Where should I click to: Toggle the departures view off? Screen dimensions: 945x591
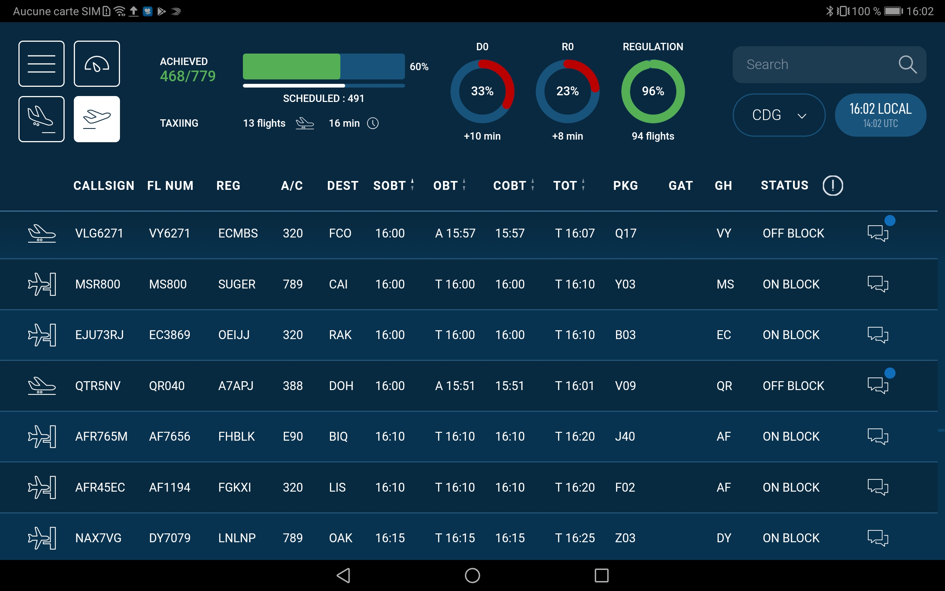[x=96, y=119]
